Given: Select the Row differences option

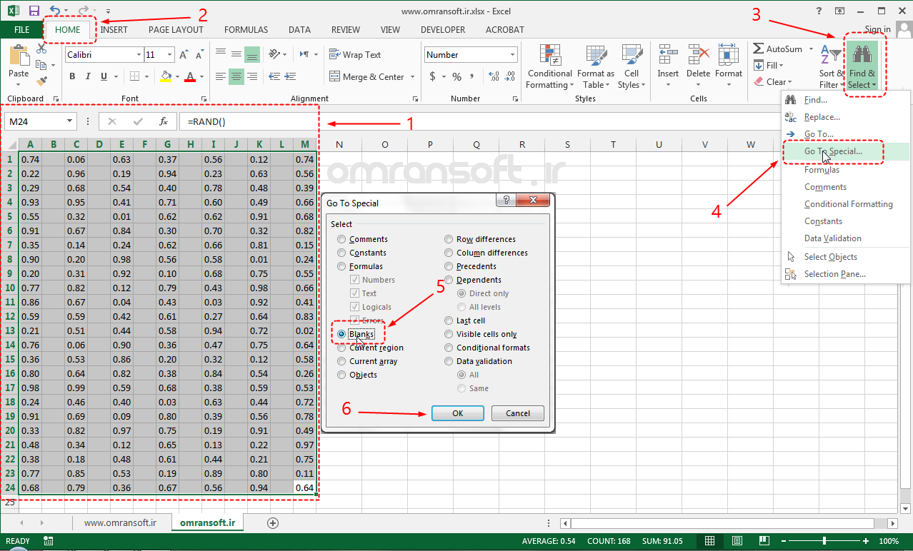Looking at the screenshot, I should (x=449, y=239).
